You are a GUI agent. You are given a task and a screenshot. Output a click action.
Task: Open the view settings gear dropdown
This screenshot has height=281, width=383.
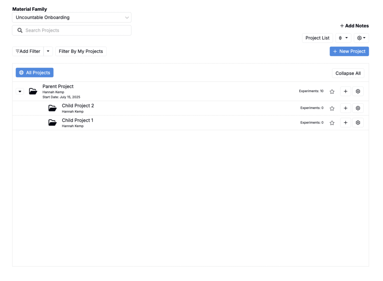pos(361,38)
